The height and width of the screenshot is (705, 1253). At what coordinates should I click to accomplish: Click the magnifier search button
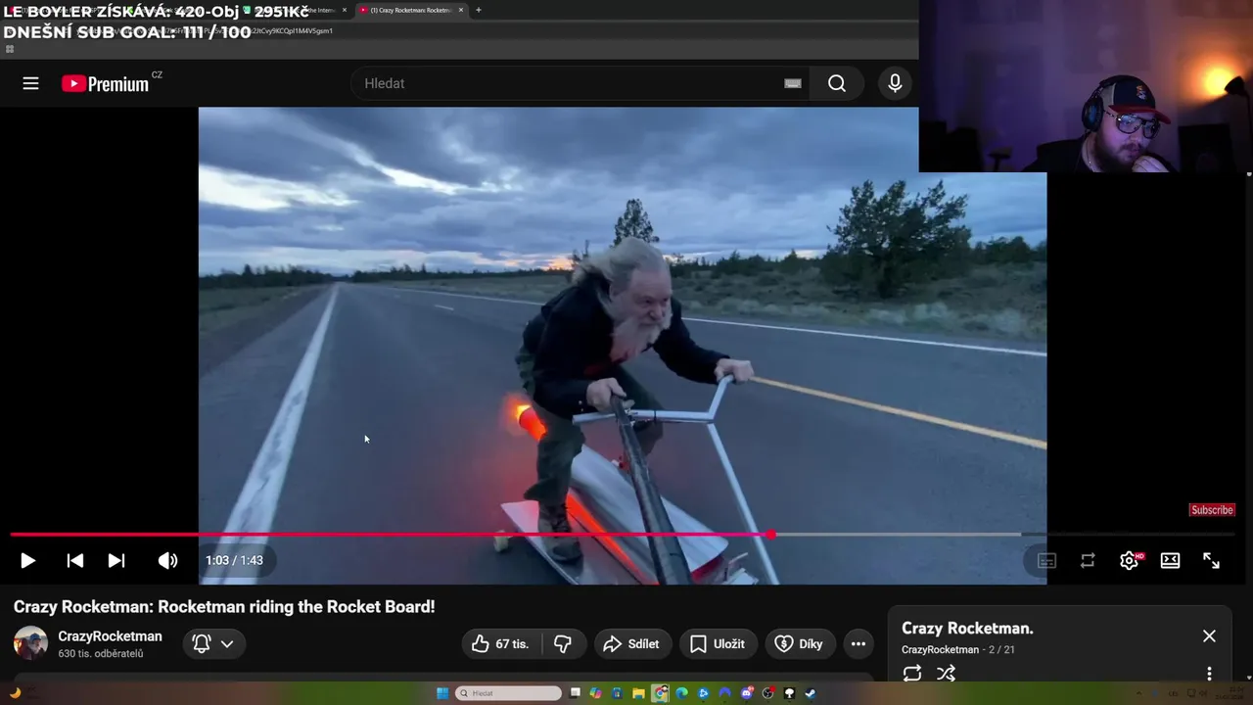[x=837, y=83]
